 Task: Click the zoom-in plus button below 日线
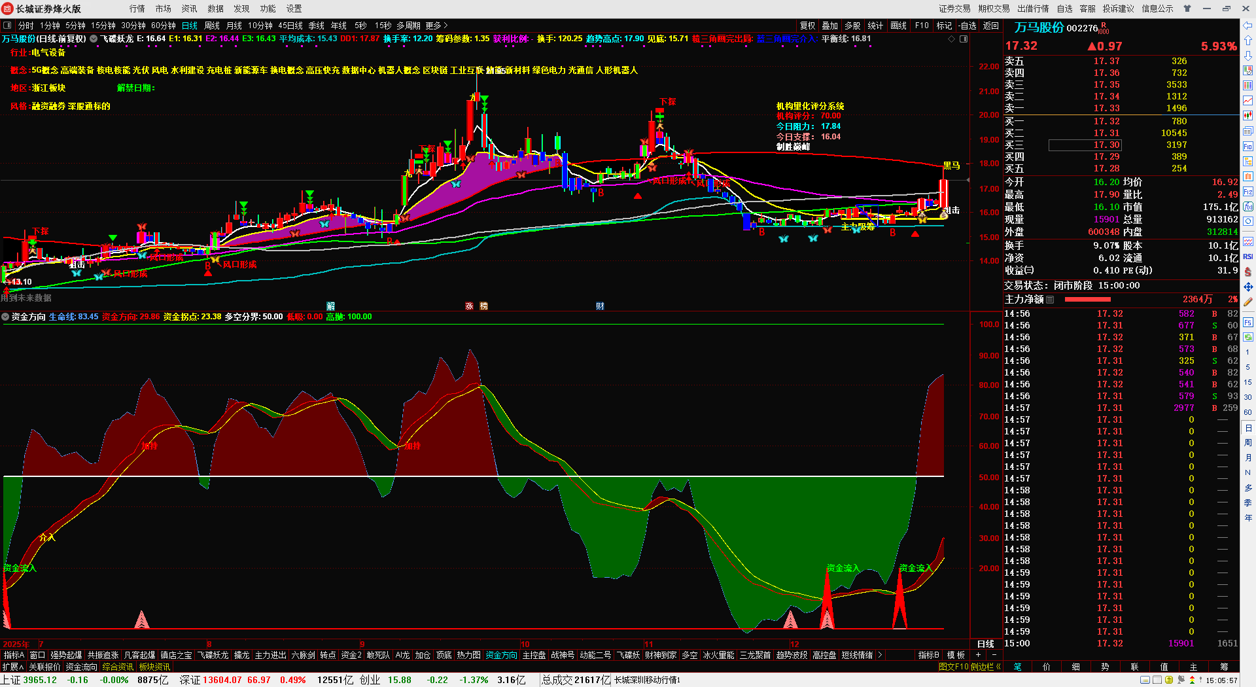click(979, 655)
